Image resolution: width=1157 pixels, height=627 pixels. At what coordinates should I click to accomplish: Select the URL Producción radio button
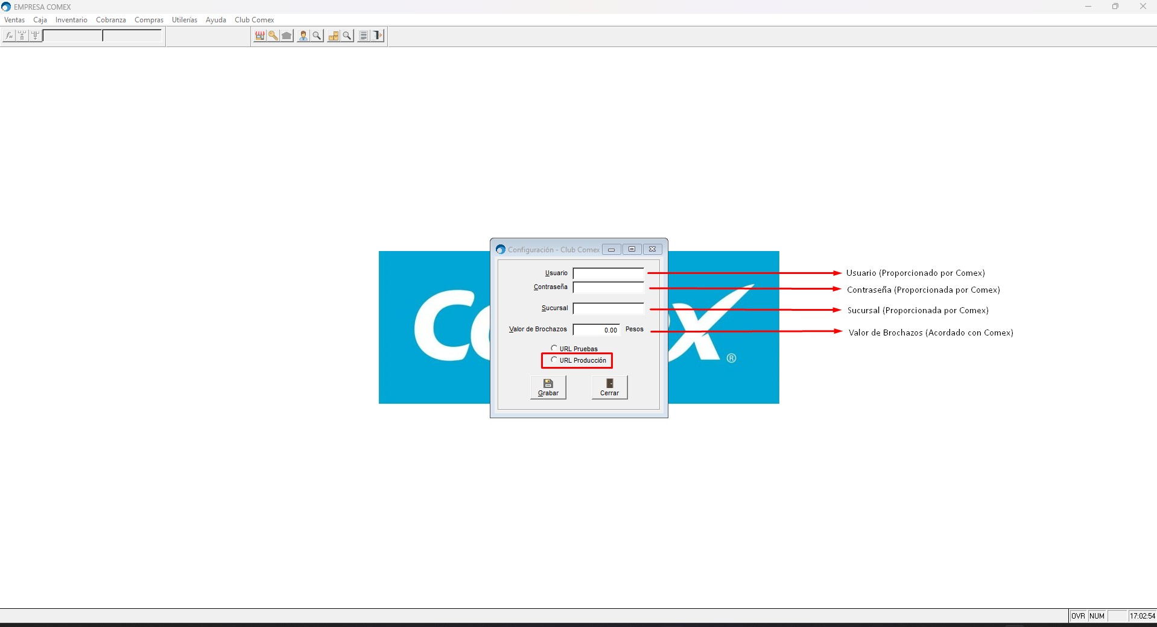(554, 360)
